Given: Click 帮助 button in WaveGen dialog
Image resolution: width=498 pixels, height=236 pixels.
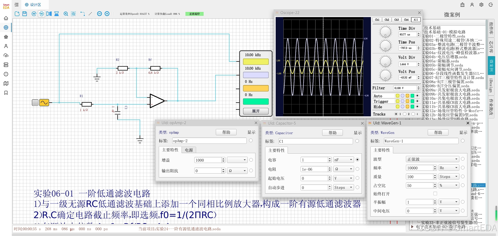Looking at the screenshot, I should pos(438,132).
